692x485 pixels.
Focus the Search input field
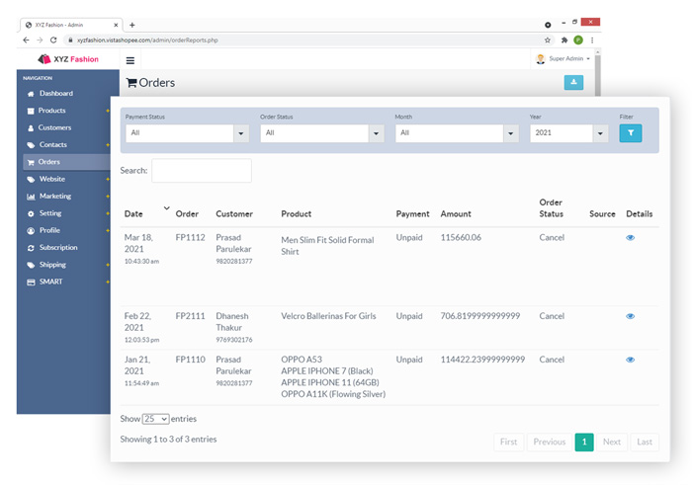202,171
